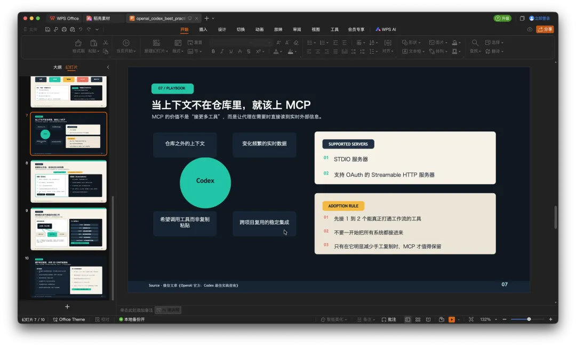The height and width of the screenshot is (347, 576).
Task: Toggle Strikethrough formatting
Action: click(x=240, y=51)
